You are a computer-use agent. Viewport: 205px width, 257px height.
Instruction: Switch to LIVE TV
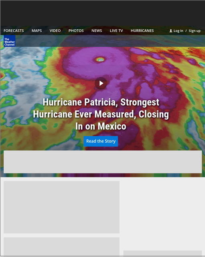(x=116, y=31)
